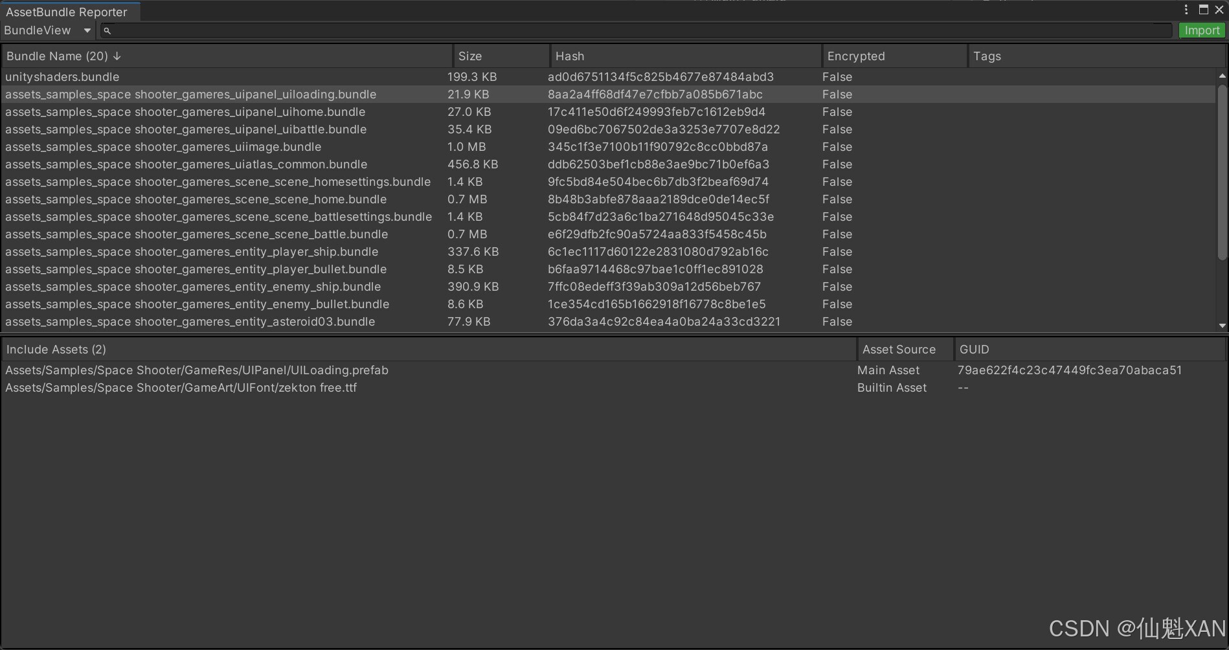Select the unityshaders.bundle row
This screenshot has height=650, width=1229.
tap(62, 77)
